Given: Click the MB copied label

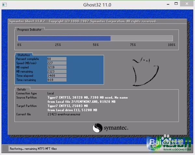Looking at the screenshot, I should [x=22, y=67].
